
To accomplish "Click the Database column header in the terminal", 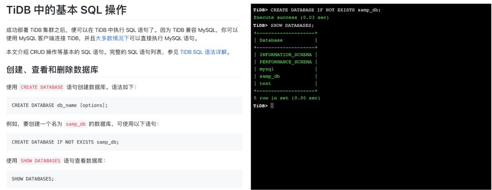I will 271,40.
